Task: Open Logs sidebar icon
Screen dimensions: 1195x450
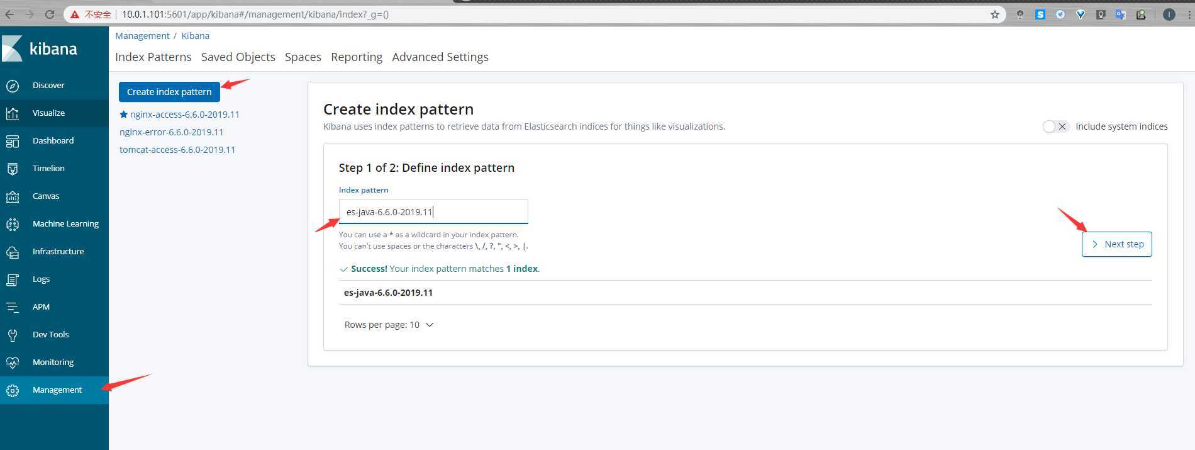Action: 13,279
